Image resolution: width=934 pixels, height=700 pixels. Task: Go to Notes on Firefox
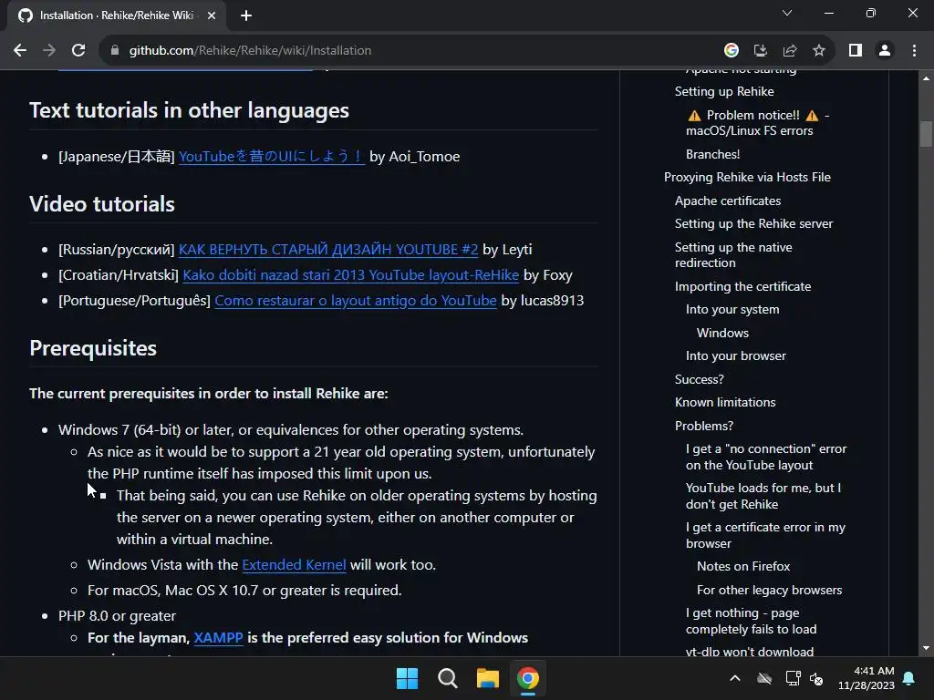(x=743, y=567)
